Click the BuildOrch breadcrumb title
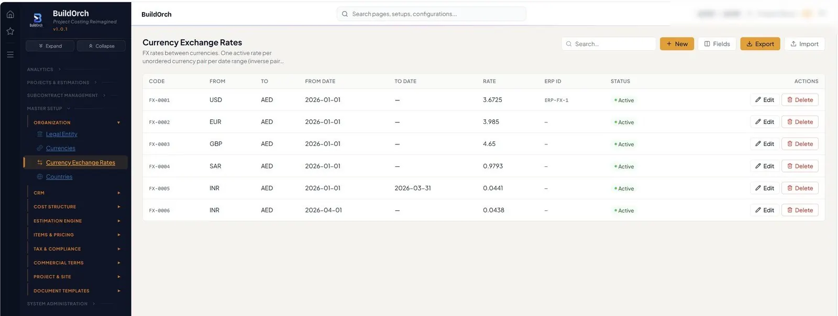This screenshot has height=316, width=838. point(156,14)
